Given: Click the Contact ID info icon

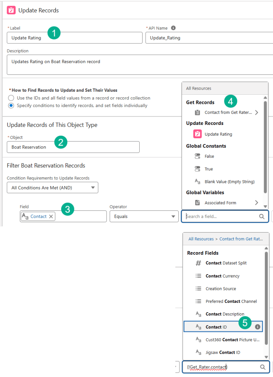Looking at the screenshot, I should point(258,327).
